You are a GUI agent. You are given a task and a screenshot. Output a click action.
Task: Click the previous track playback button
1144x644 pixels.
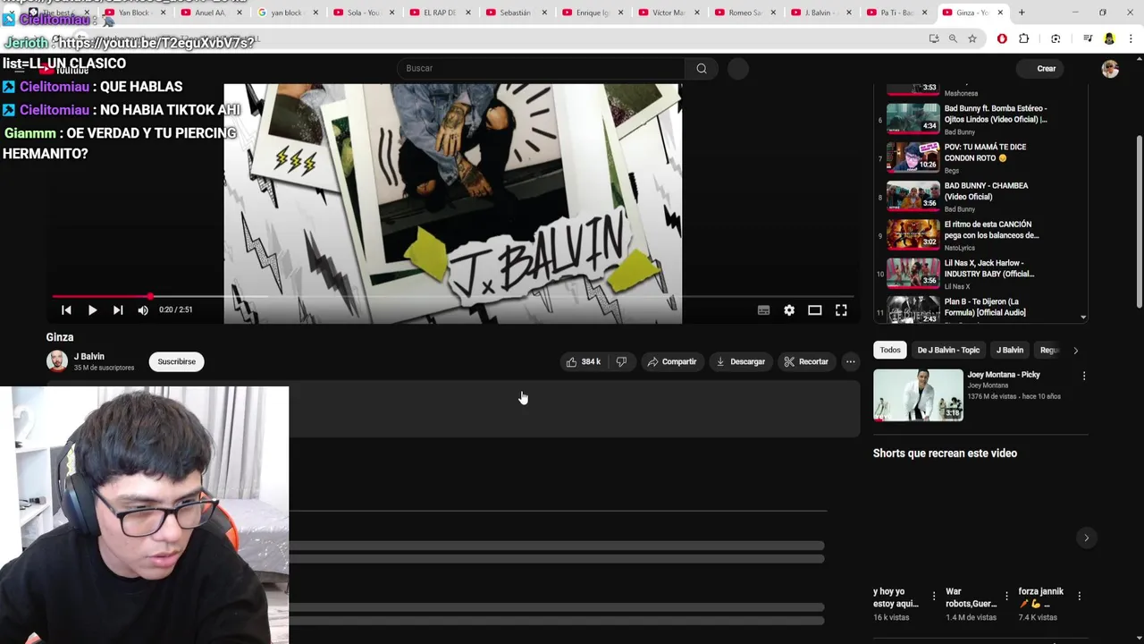(x=66, y=310)
